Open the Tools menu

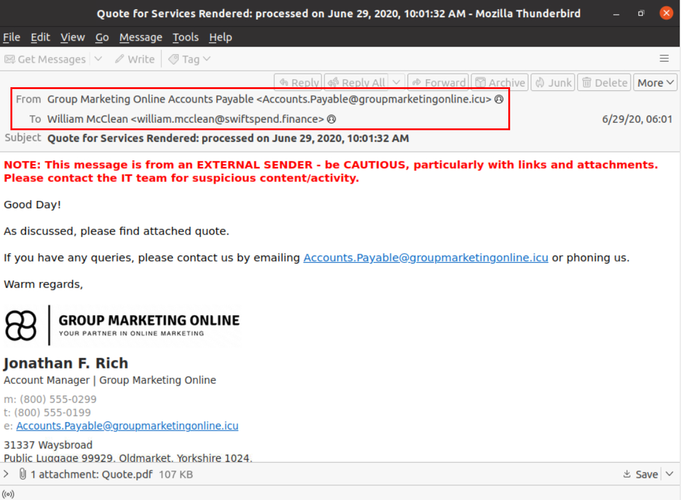(186, 37)
